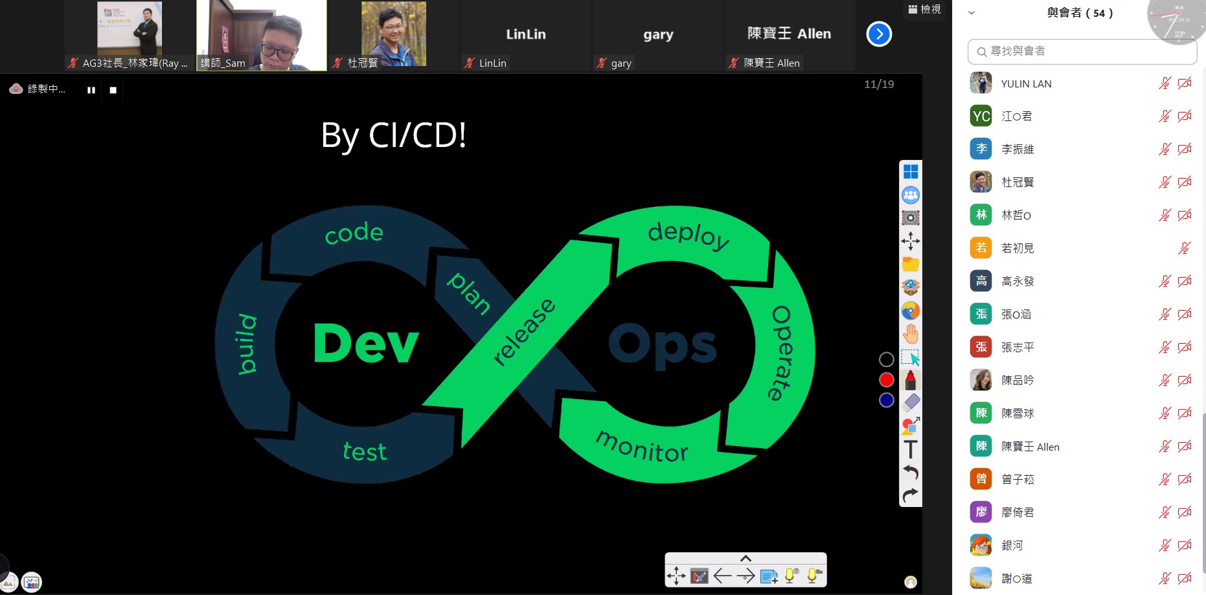Select the red marker pen tool
The height and width of the screenshot is (595, 1206).
[911, 380]
